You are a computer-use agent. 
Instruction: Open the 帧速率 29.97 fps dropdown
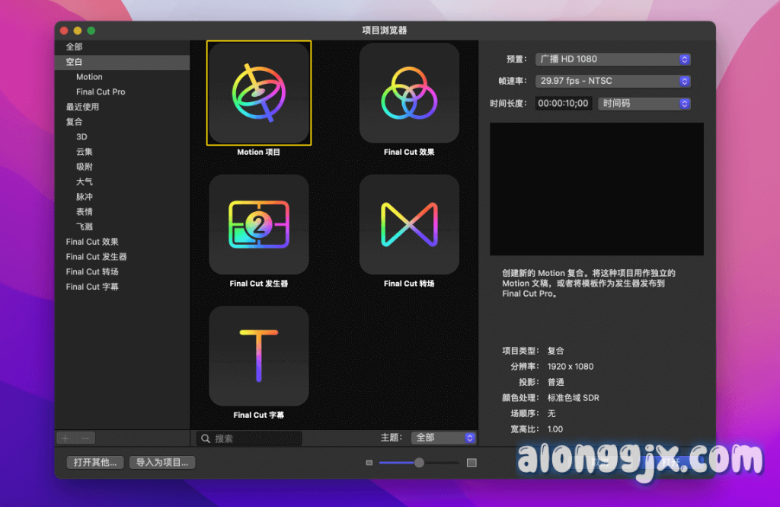coord(612,81)
